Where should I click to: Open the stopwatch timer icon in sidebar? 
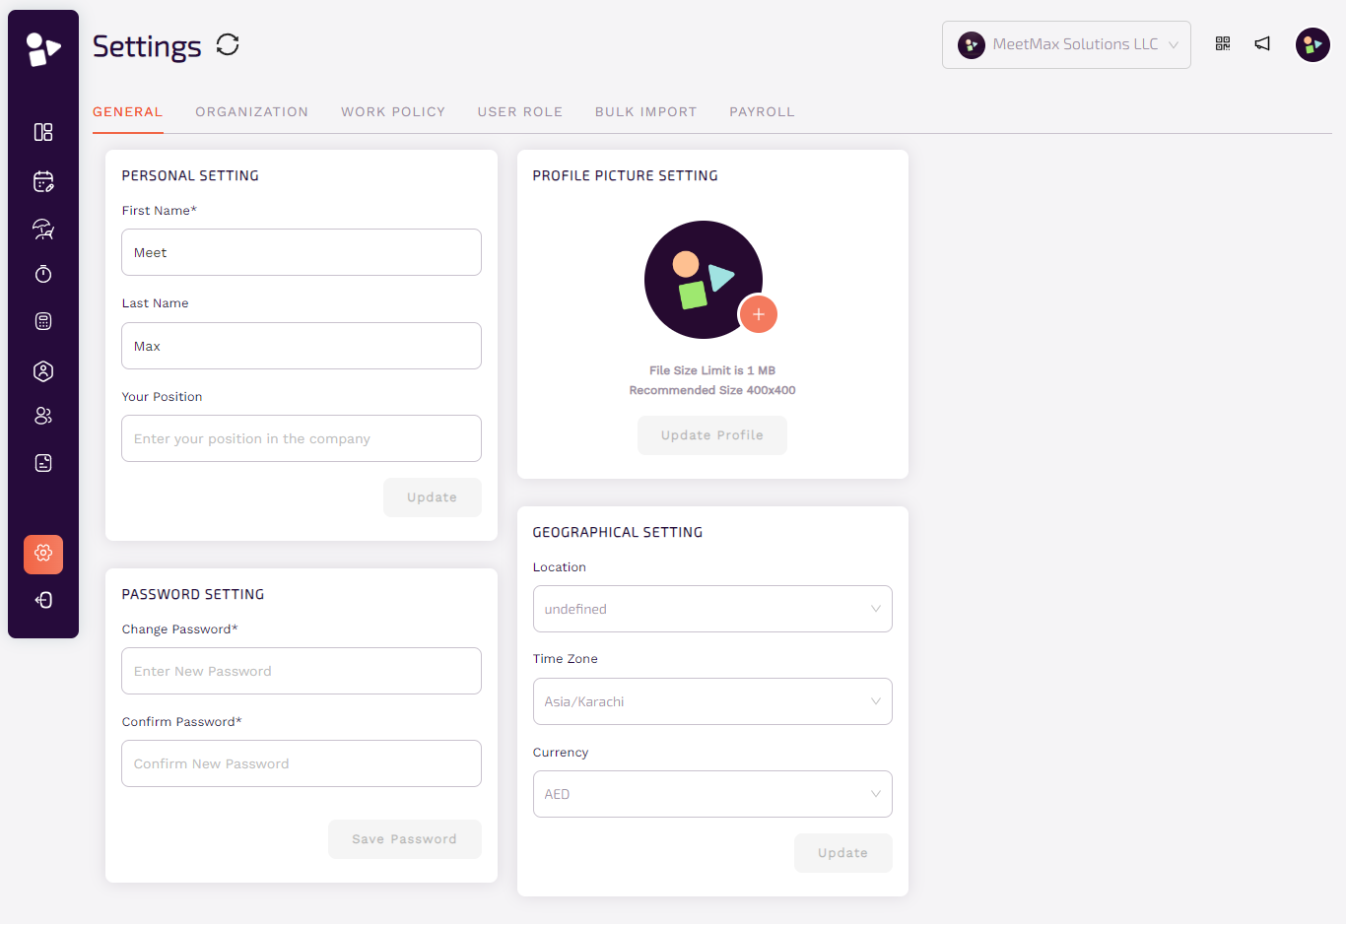pos(43,274)
